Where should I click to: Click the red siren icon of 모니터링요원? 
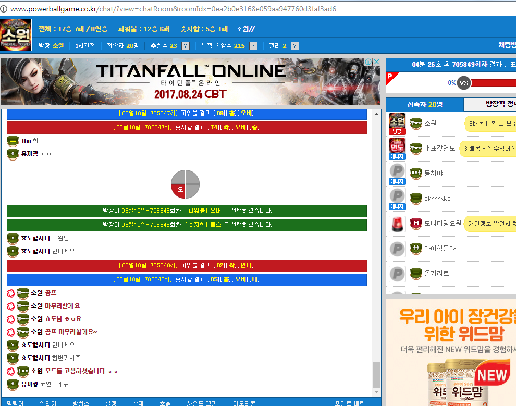(397, 224)
